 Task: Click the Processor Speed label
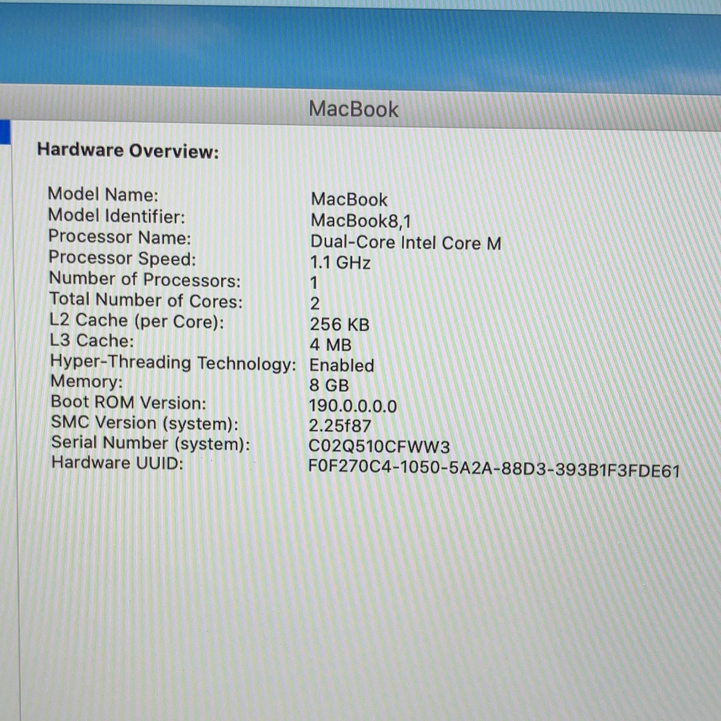point(122,258)
